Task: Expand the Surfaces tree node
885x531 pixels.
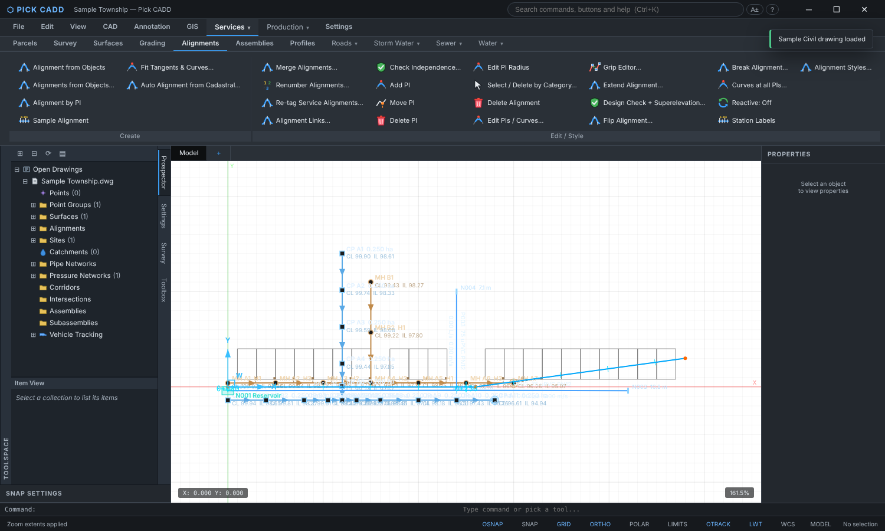Action: pos(34,217)
